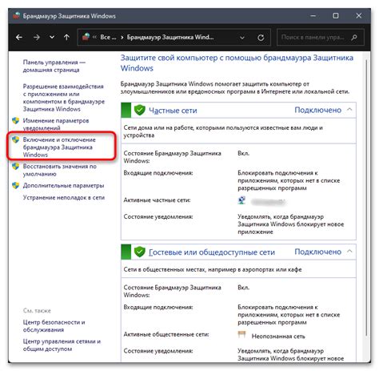Image resolution: width=379 pixels, height=371 pixels.
Task: Click the 'Гостевые или общедоступные сети' header
Action: [x=212, y=252]
